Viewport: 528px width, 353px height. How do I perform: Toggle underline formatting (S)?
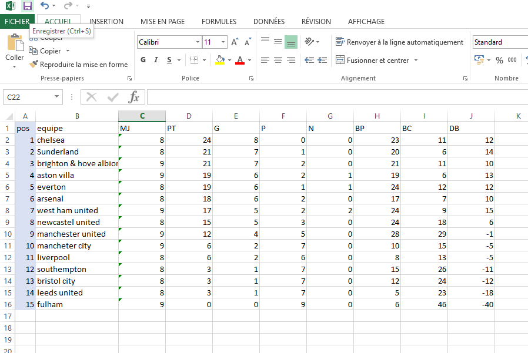click(169, 60)
